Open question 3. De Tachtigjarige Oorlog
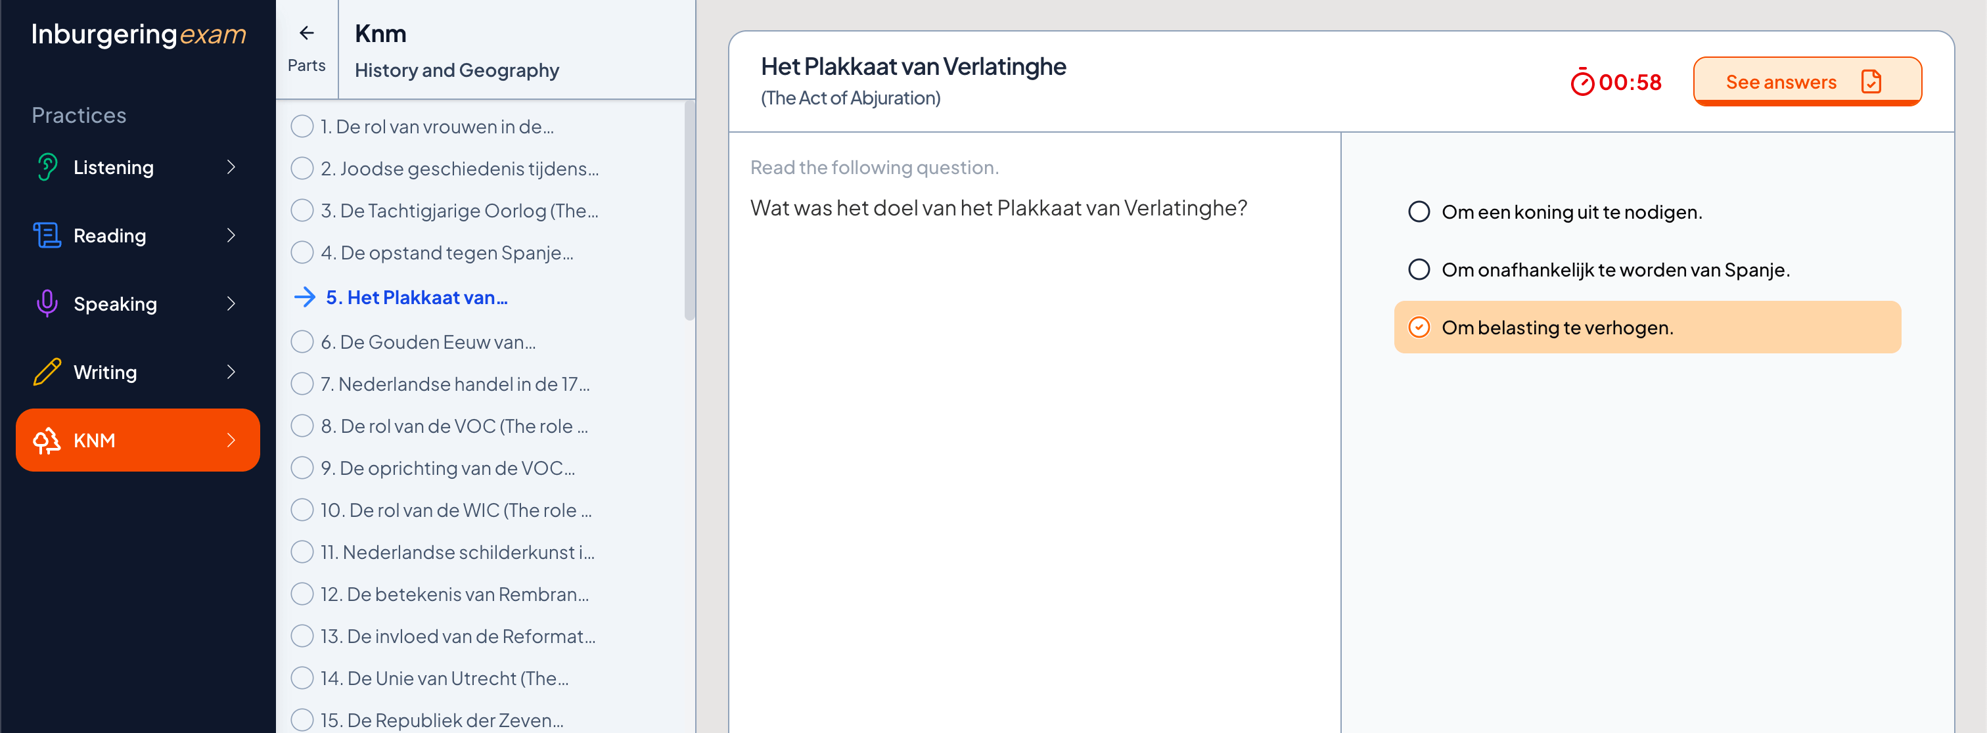 (459, 210)
